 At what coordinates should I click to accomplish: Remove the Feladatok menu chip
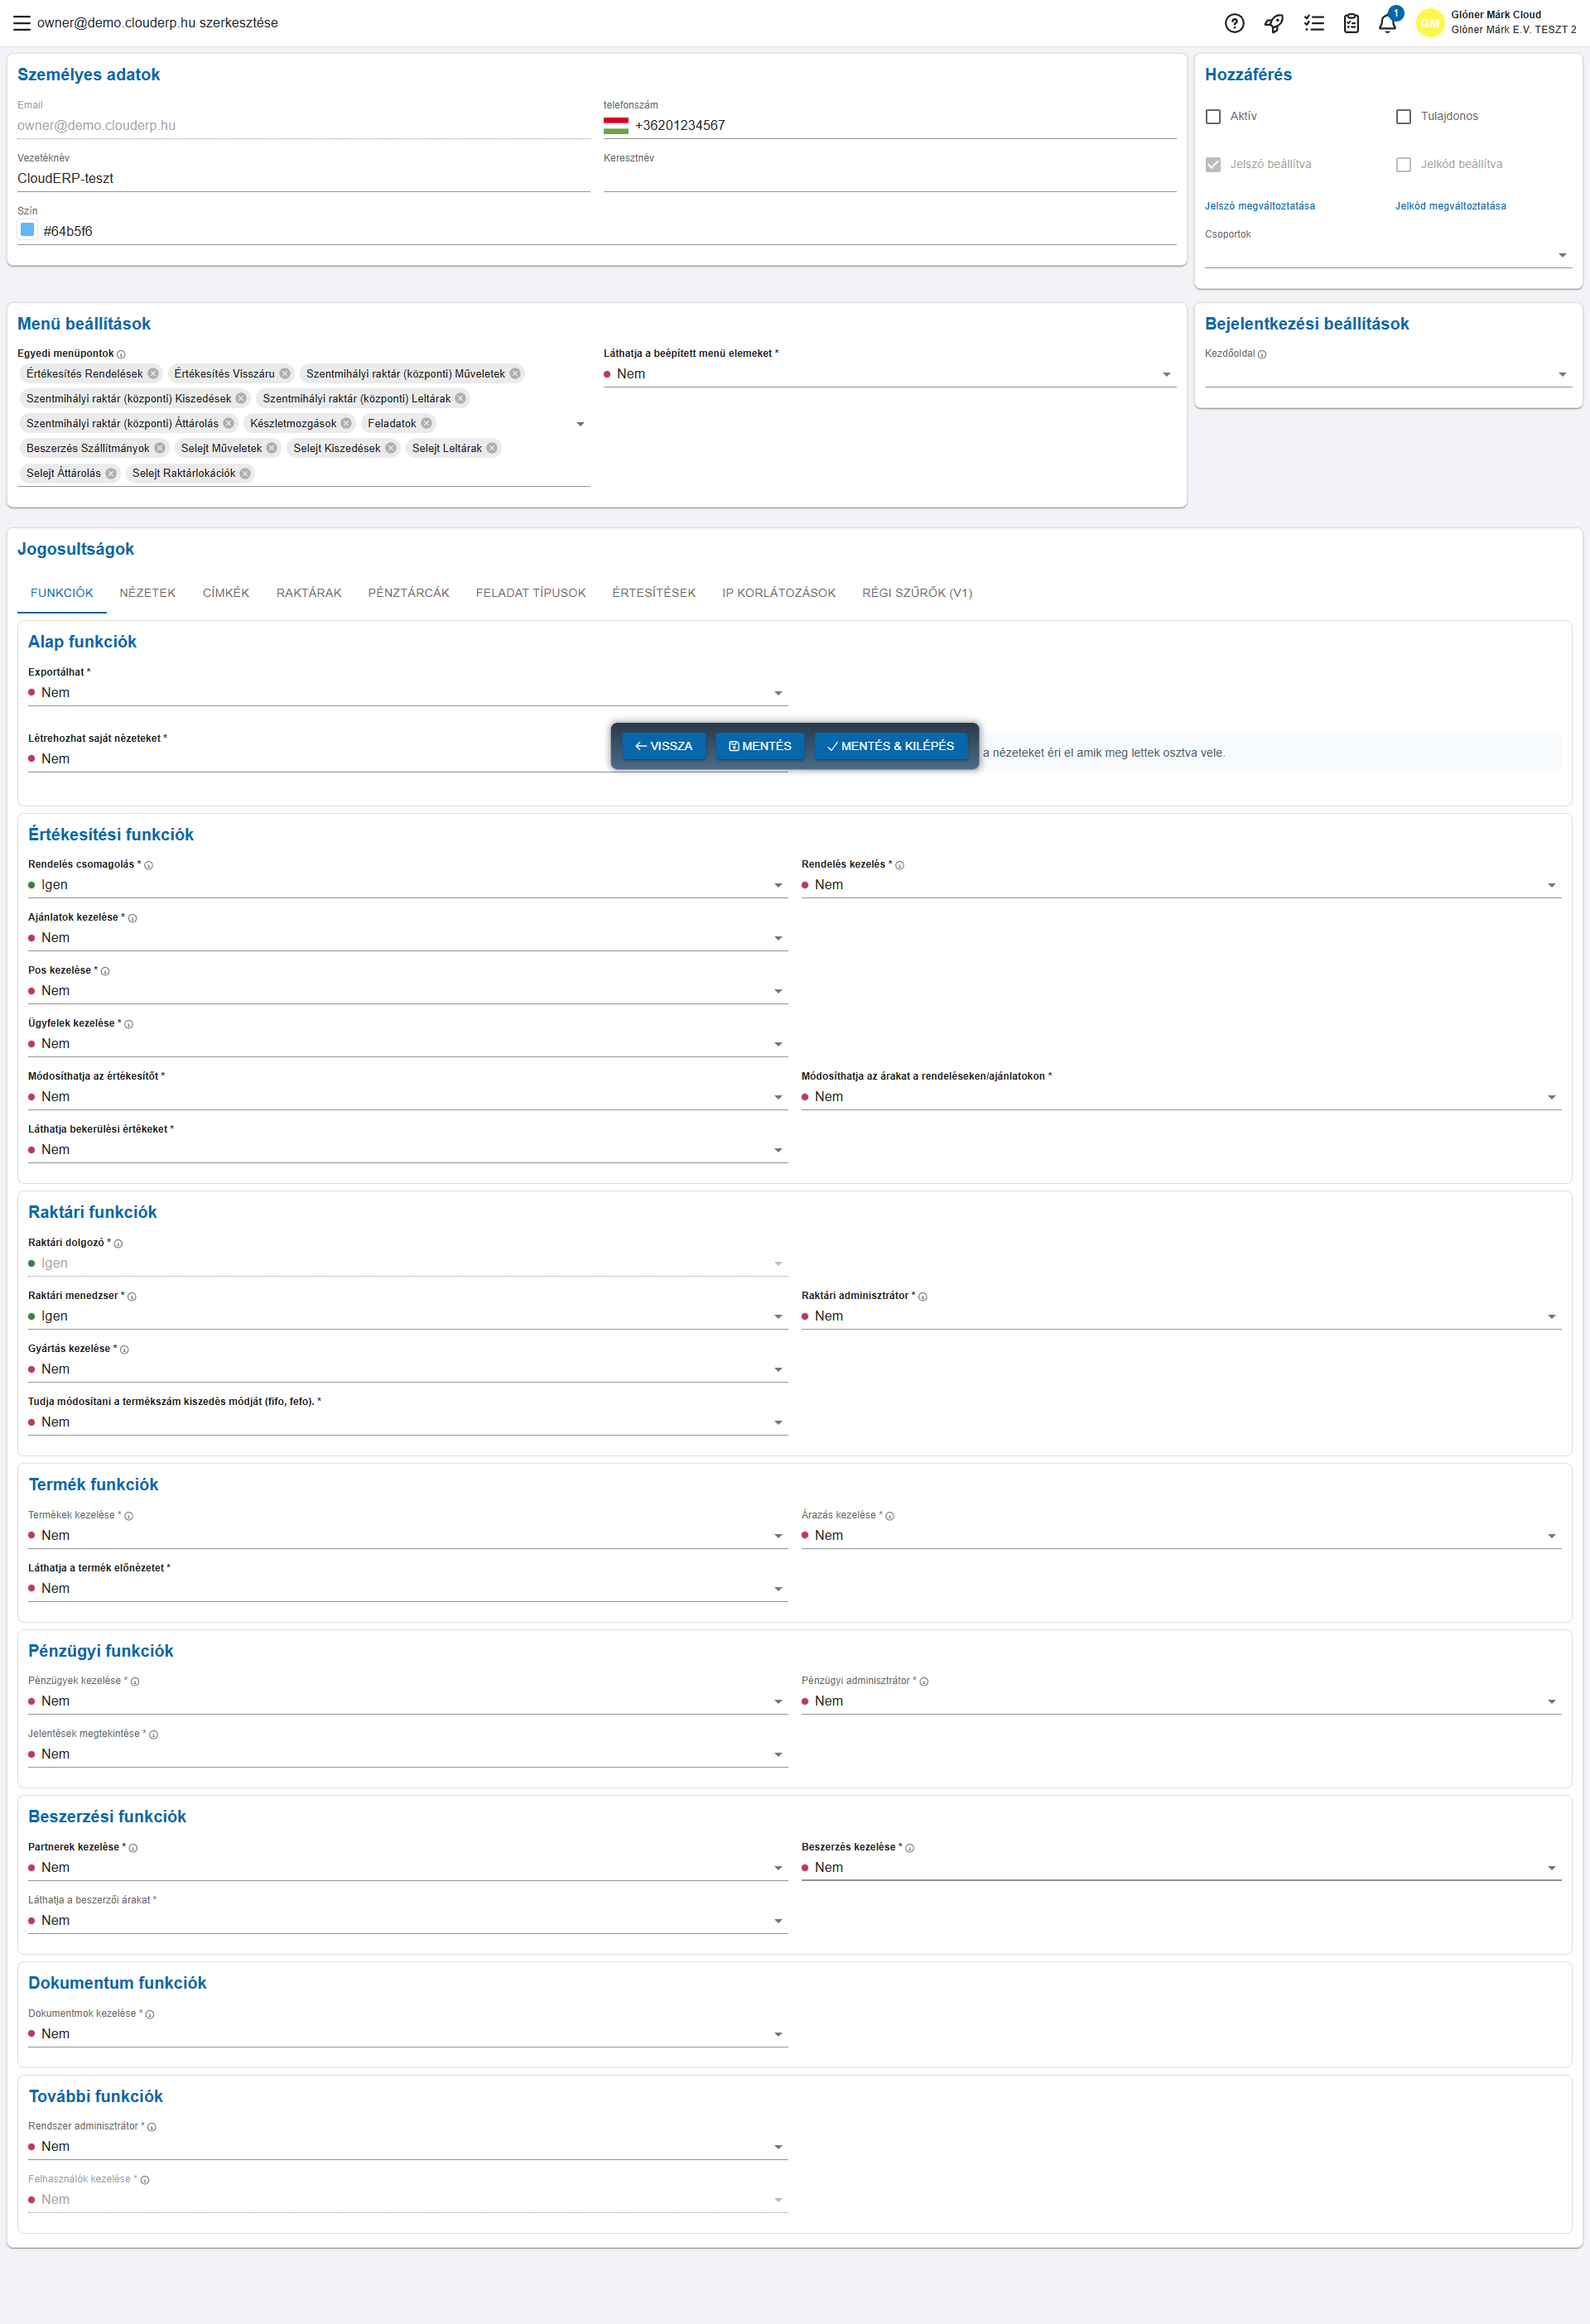click(x=426, y=424)
